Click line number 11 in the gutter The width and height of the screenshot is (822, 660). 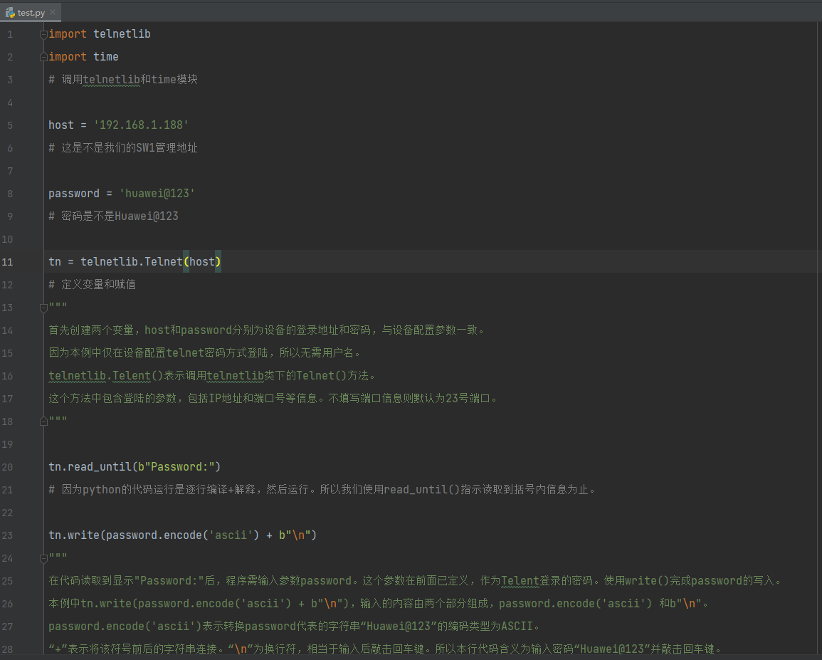9,261
